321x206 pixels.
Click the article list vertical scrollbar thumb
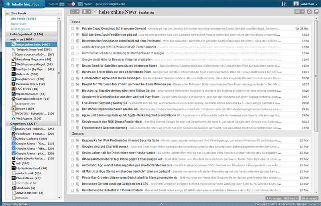coord(316,76)
